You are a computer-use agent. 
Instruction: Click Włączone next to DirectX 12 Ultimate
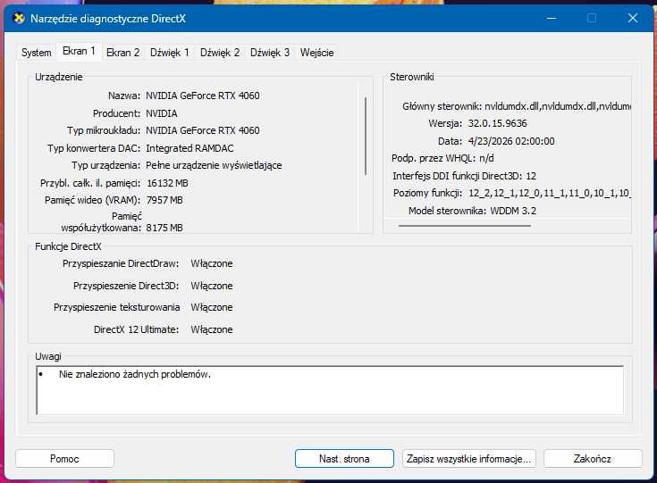[212, 329]
